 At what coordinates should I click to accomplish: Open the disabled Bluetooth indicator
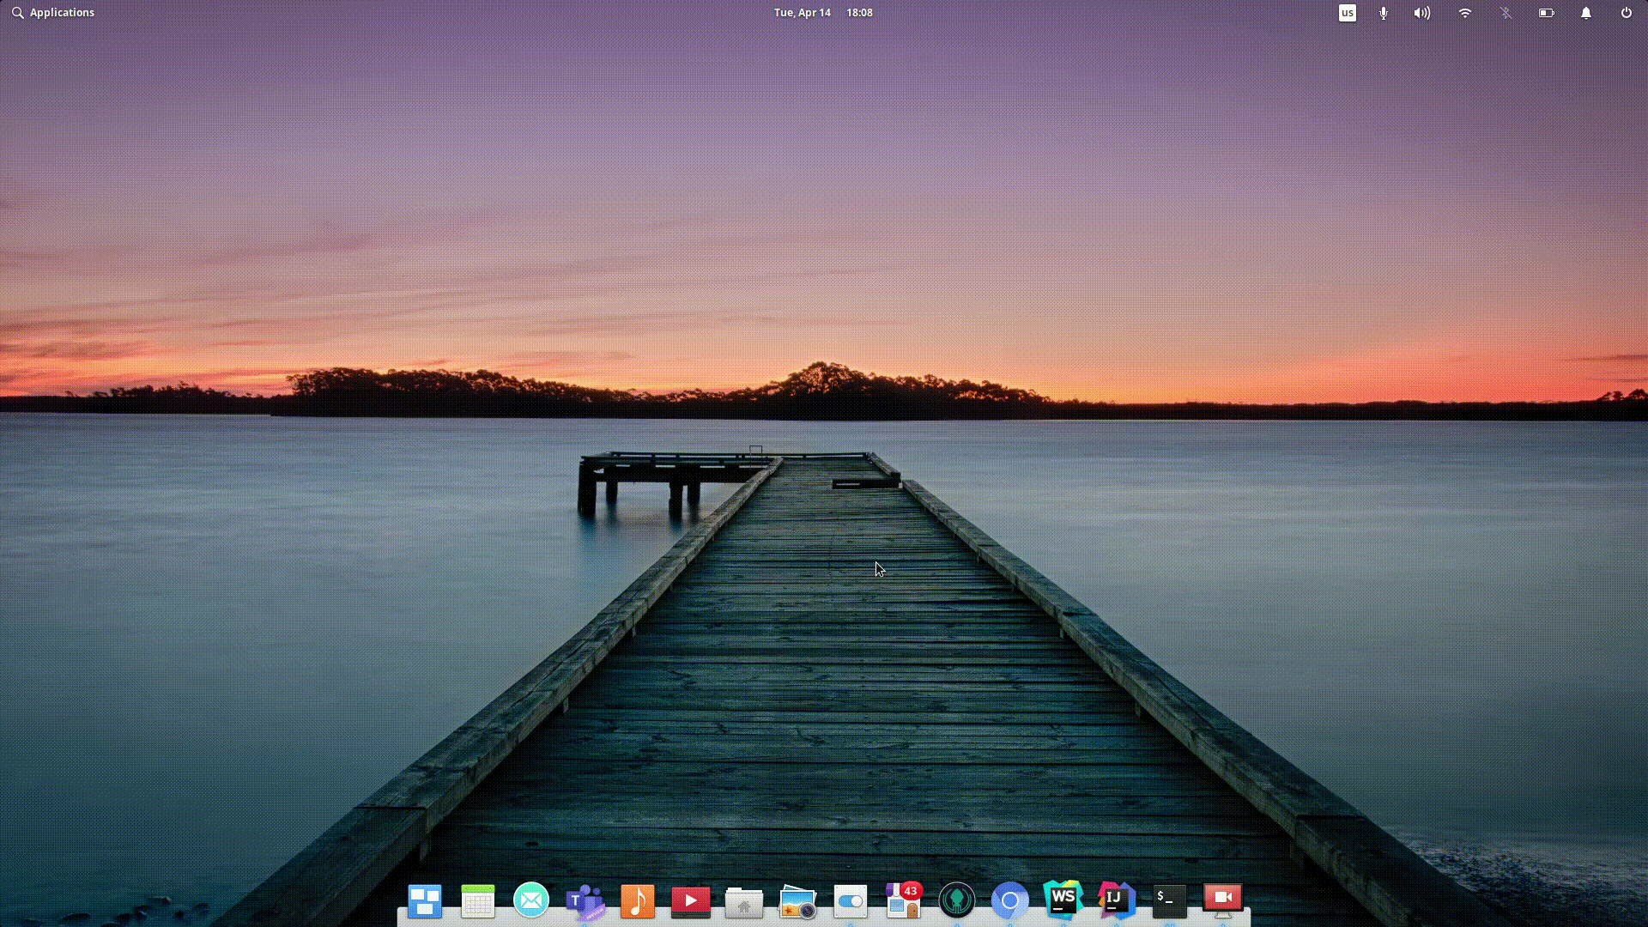[1506, 13]
